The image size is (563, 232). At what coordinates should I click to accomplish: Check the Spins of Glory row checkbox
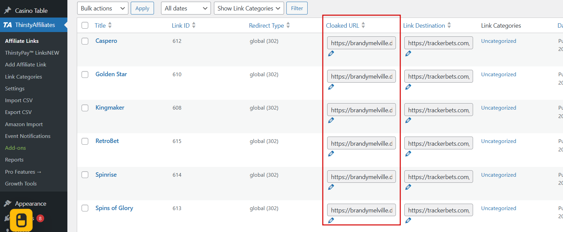[85, 208]
